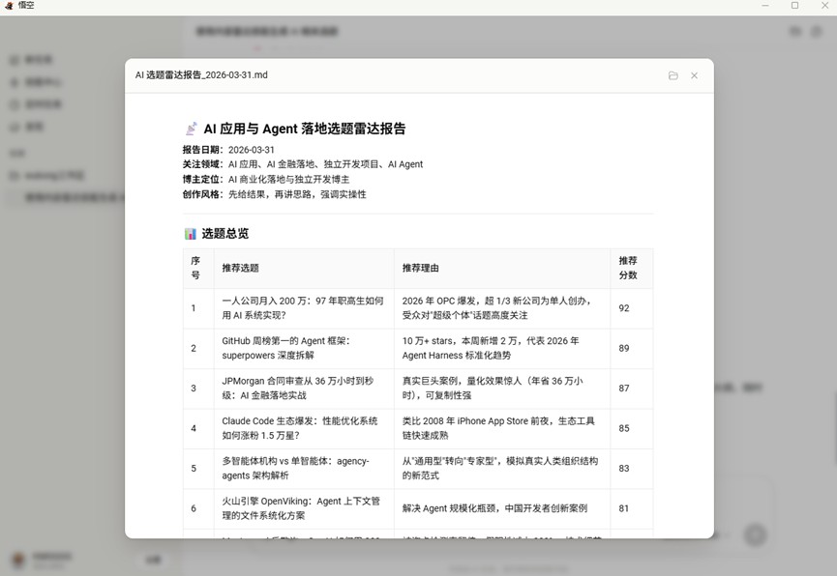
Task: Select the topmost navigation item in the left sidebar
Action: (39, 60)
